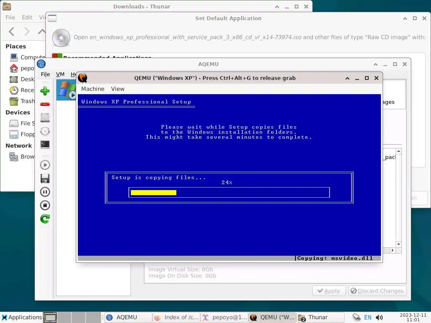431x323 pixels.
Task: Browse Network in Thunar sidebar
Action: click(x=22, y=156)
